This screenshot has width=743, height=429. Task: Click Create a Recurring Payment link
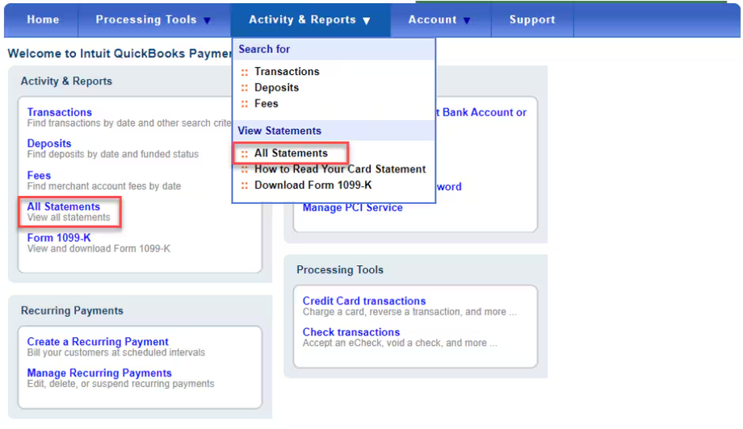click(x=98, y=342)
